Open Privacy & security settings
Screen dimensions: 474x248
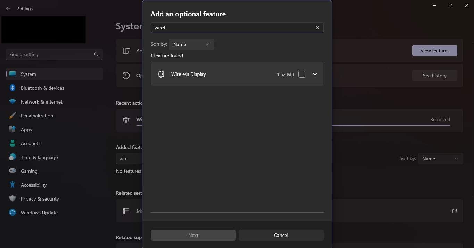[54, 199]
